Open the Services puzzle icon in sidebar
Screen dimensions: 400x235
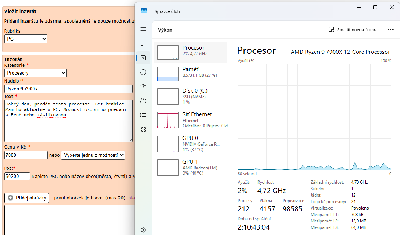(143, 130)
